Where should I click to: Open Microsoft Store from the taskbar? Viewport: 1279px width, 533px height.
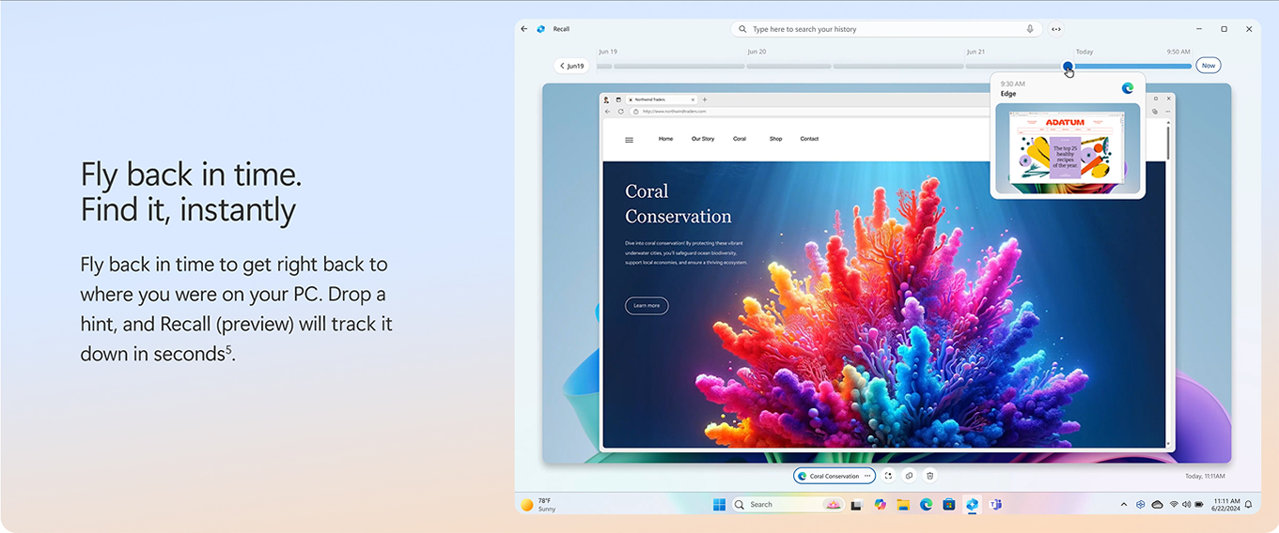pyautogui.click(x=949, y=505)
